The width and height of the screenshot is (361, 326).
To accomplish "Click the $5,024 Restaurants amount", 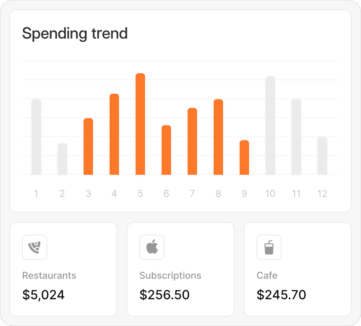I will pyautogui.click(x=43, y=295).
